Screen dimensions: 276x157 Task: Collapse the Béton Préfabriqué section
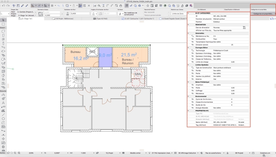click(x=188, y=82)
